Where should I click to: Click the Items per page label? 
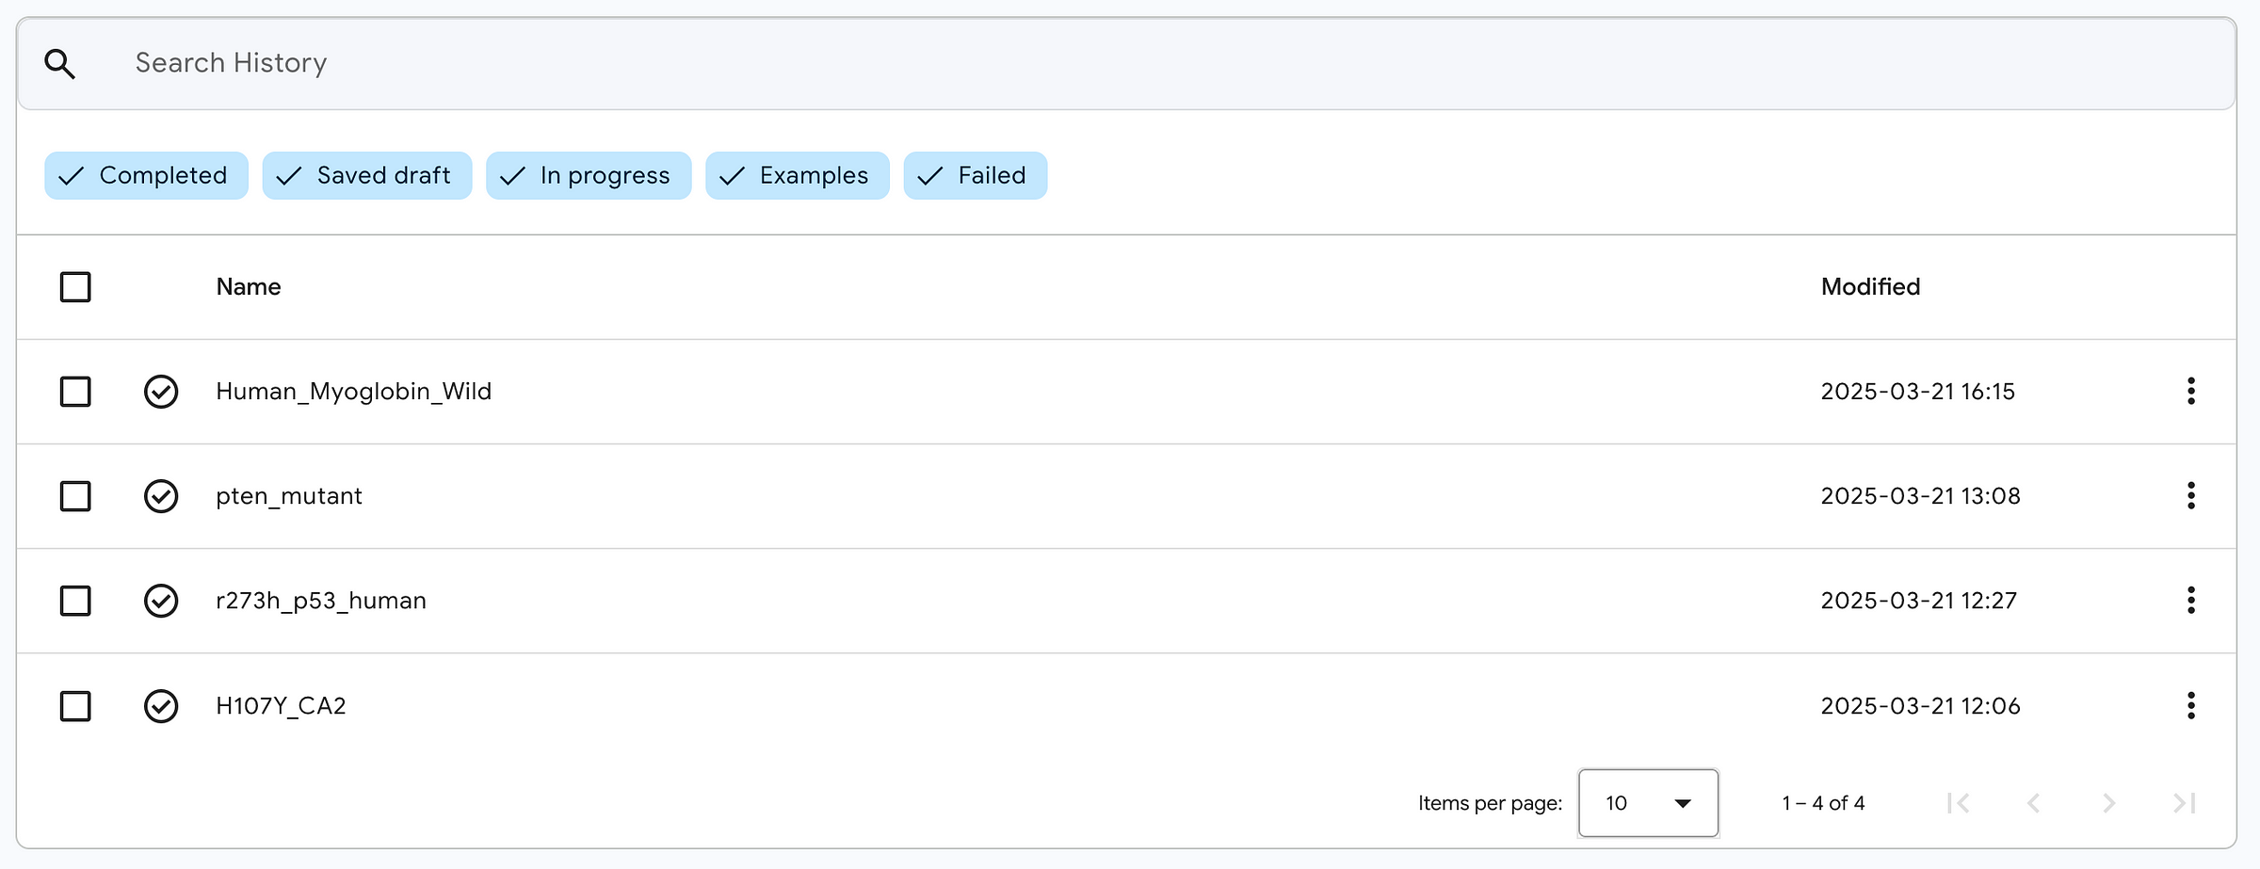tap(1490, 803)
